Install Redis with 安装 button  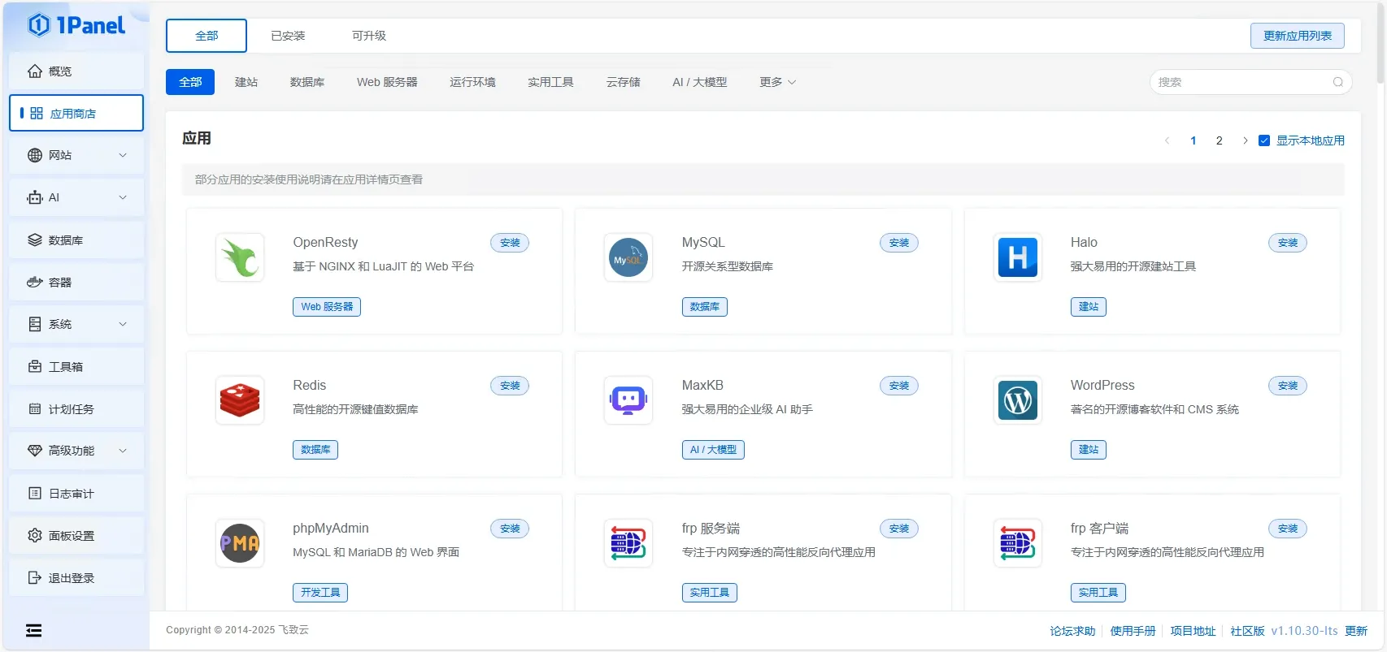coord(510,386)
